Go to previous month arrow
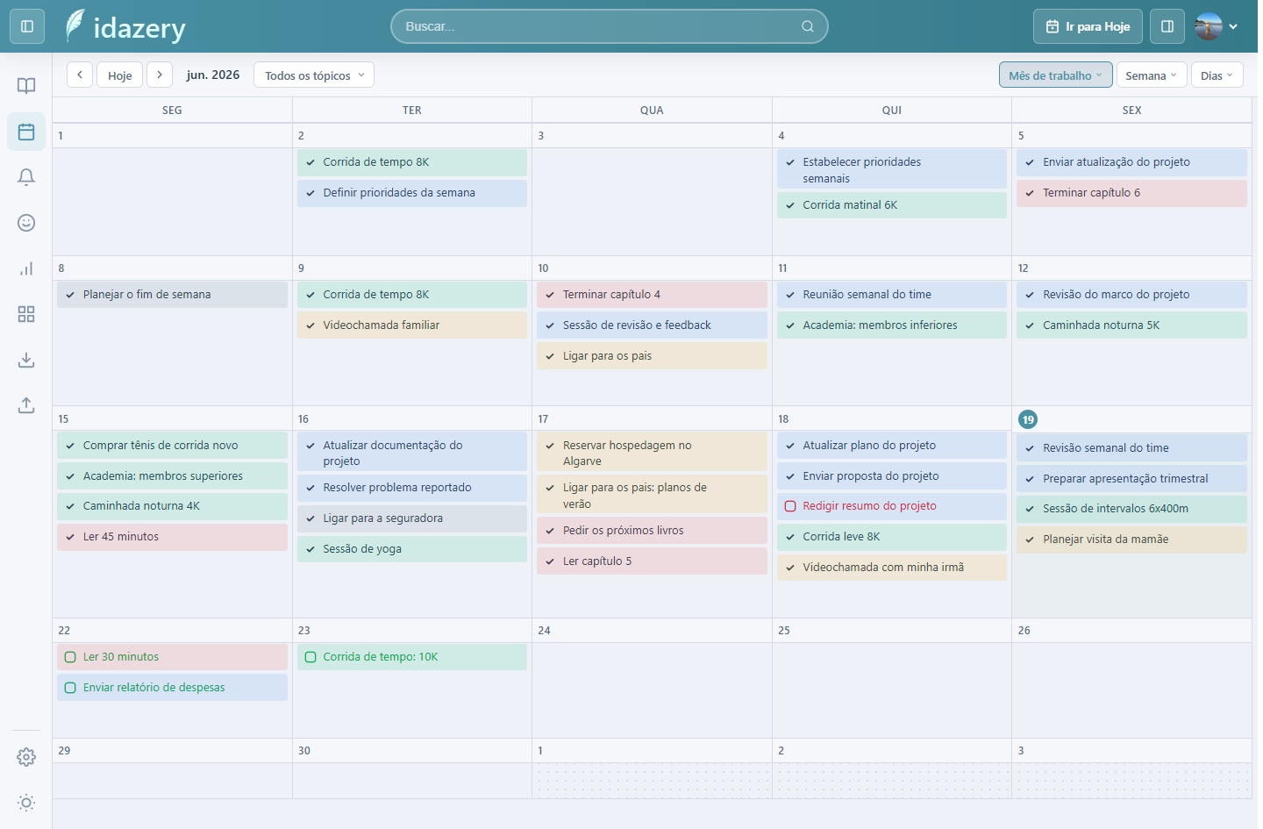The width and height of the screenshot is (1263, 829). click(x=80, y=75)
